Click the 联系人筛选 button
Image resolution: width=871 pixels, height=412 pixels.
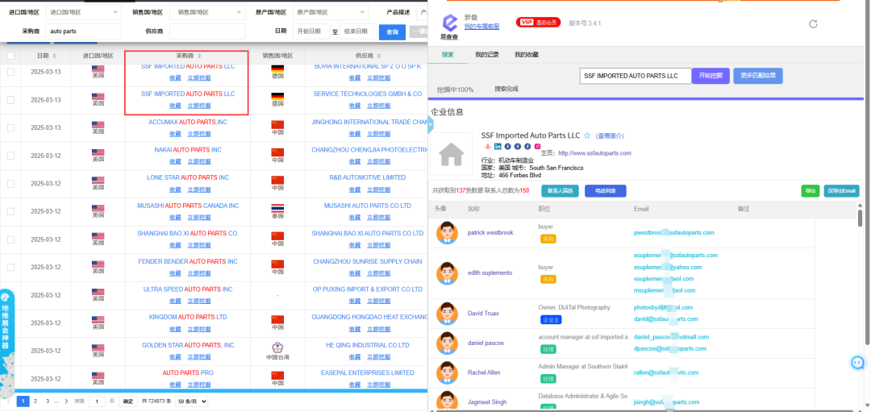pyautogui.click(x=560, y=191)
